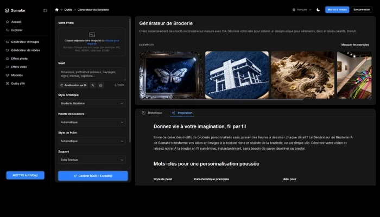Image resolution: width=380 pixels, height=217 pixels.
Task: Click the '0 / 2000' character counter
Action: pos(119,85)
